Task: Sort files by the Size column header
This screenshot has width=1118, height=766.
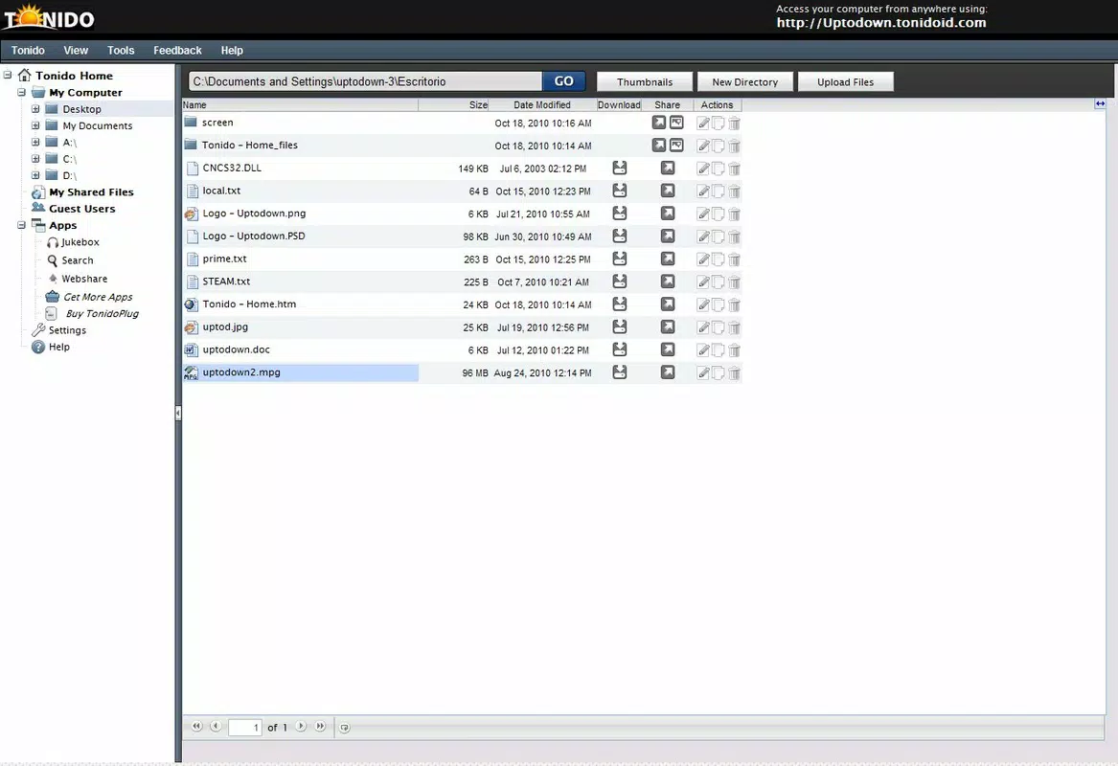Action: 453,104
